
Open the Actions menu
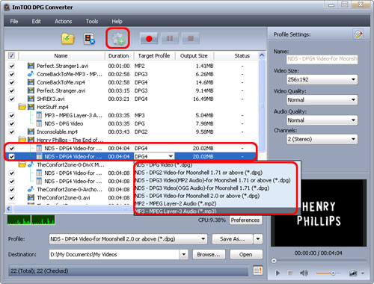[x=64, y=22]
